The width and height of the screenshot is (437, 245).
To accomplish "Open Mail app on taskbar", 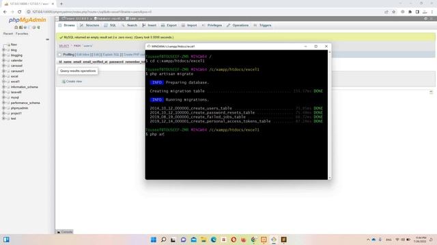I will pyautogui.click(x=193, y=240).
